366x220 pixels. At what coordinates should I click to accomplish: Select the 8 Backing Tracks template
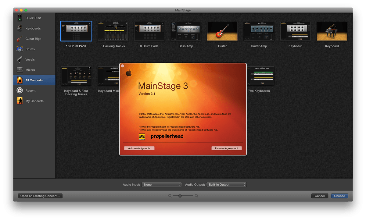113,31
